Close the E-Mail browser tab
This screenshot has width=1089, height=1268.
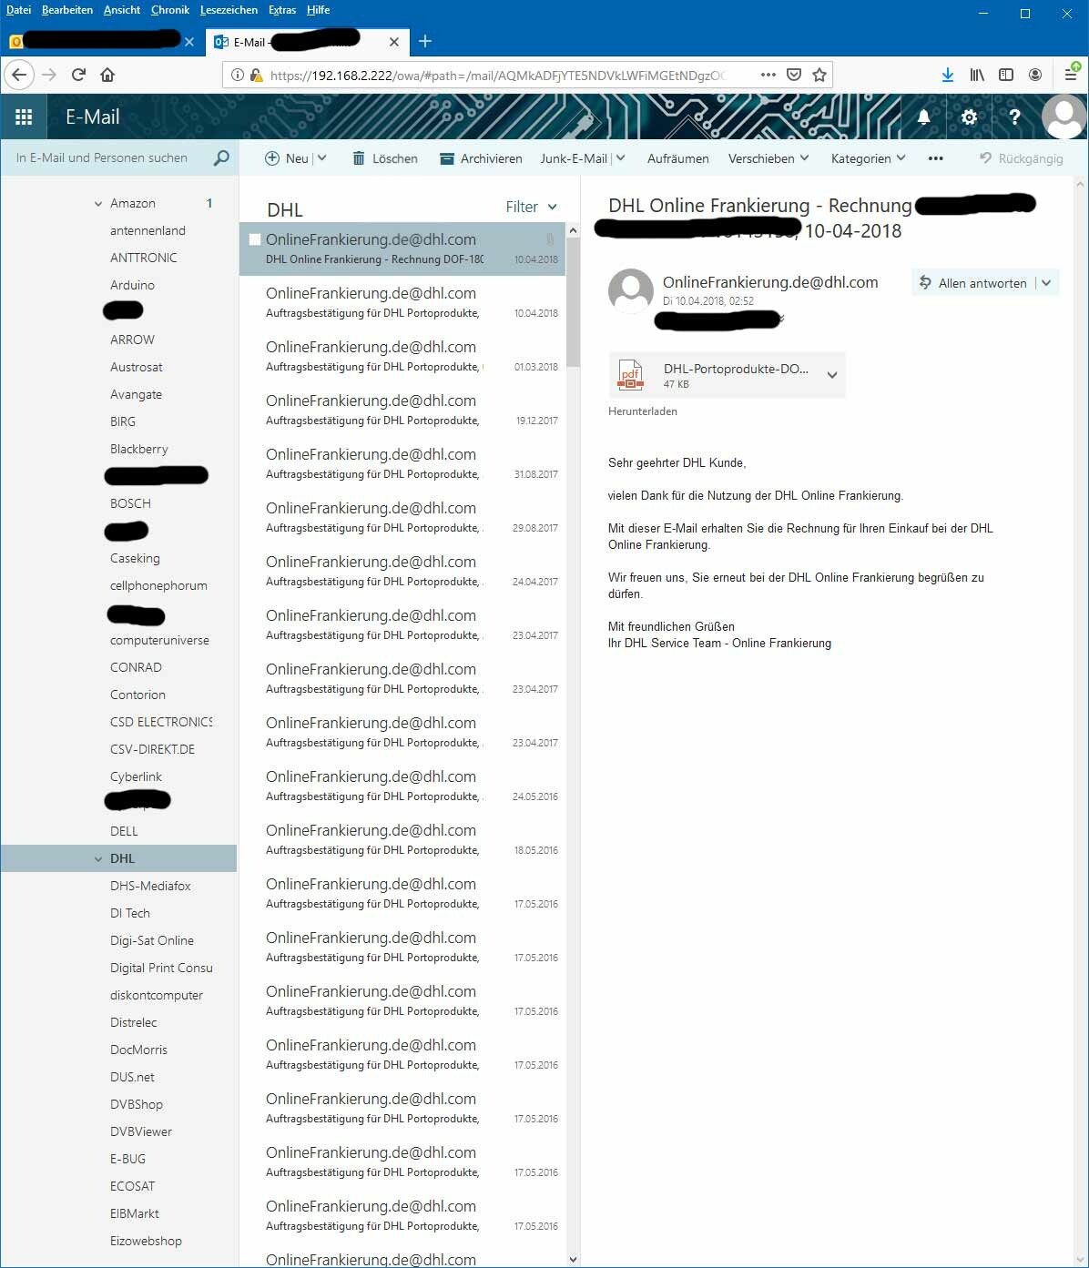pos(393,42)
